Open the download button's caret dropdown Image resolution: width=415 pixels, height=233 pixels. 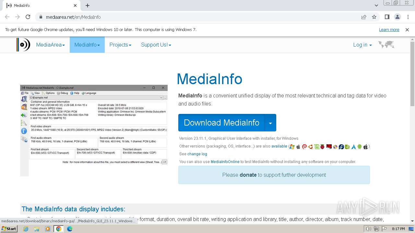click(270, 123)
